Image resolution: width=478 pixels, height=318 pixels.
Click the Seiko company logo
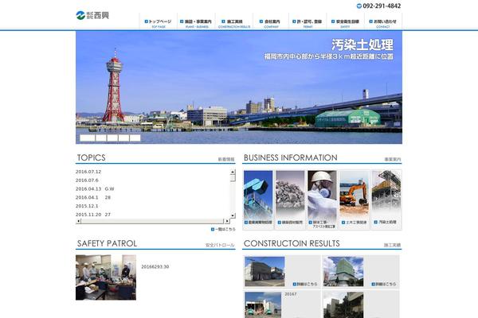point(92,15)
